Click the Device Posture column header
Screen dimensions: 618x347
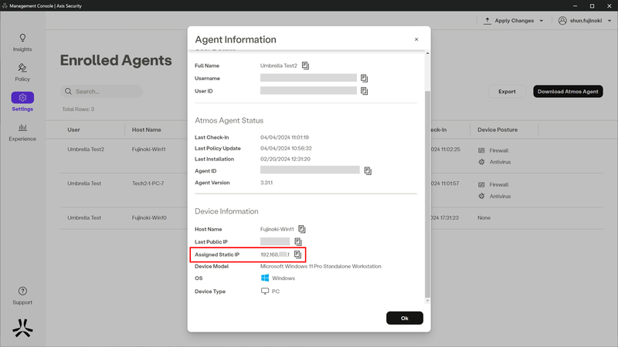pyautogui.click(x=497, y=130)
